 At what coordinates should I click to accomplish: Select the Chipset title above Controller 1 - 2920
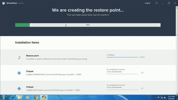pyautogui.click(x=30, y=71)
